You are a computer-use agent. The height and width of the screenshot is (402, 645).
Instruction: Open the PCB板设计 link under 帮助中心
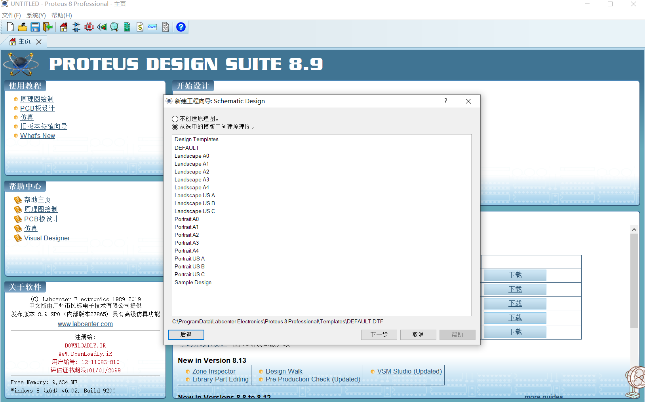pyautogui.click(x=42, y=219)
